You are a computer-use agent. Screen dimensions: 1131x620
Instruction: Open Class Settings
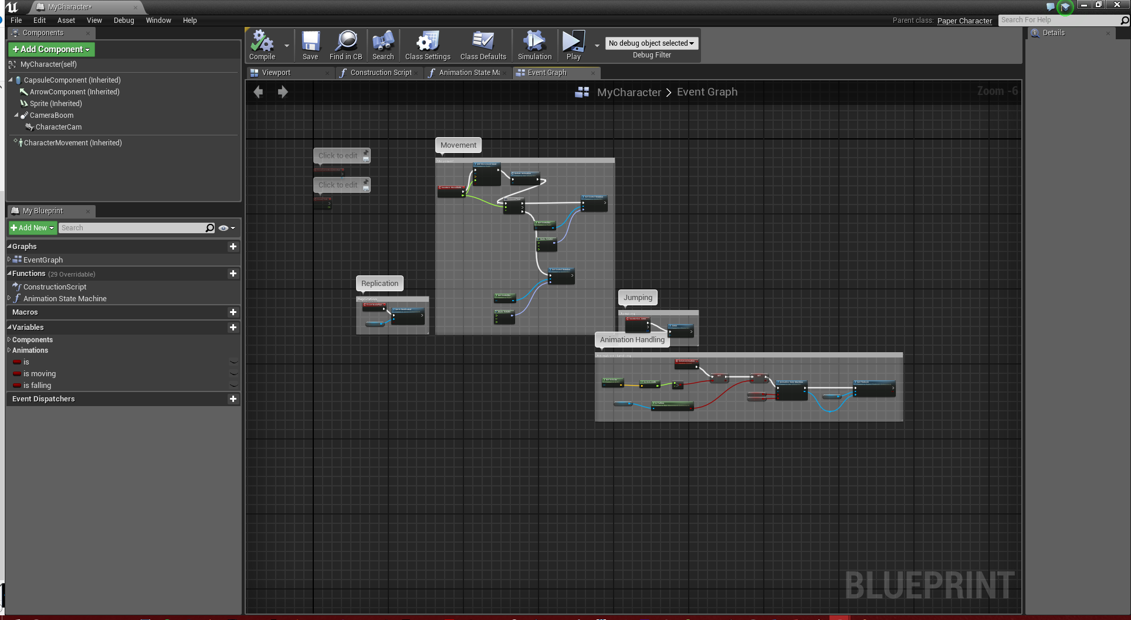pos(428,45)
